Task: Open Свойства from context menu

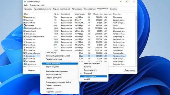Action: click(x=60, y=89)
